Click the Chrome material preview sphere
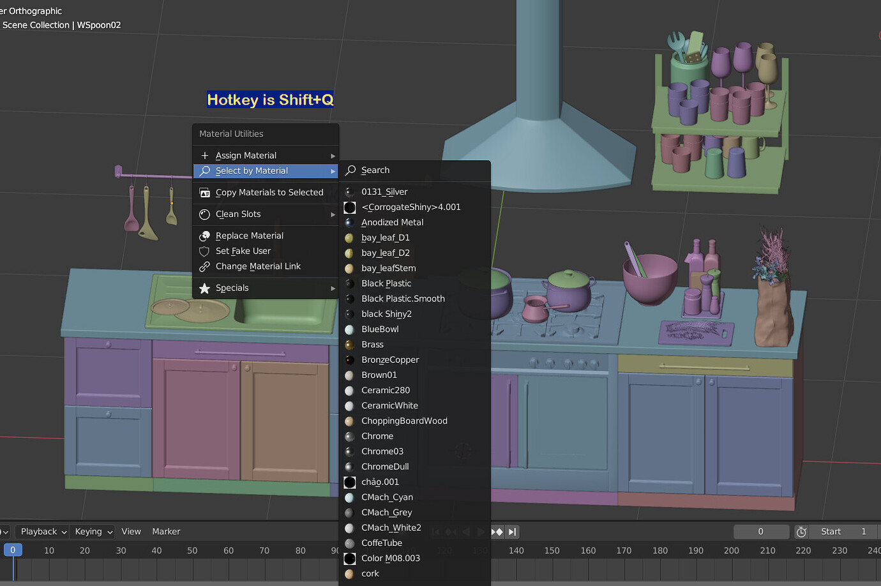881x586 pixels. coord(349,436)
